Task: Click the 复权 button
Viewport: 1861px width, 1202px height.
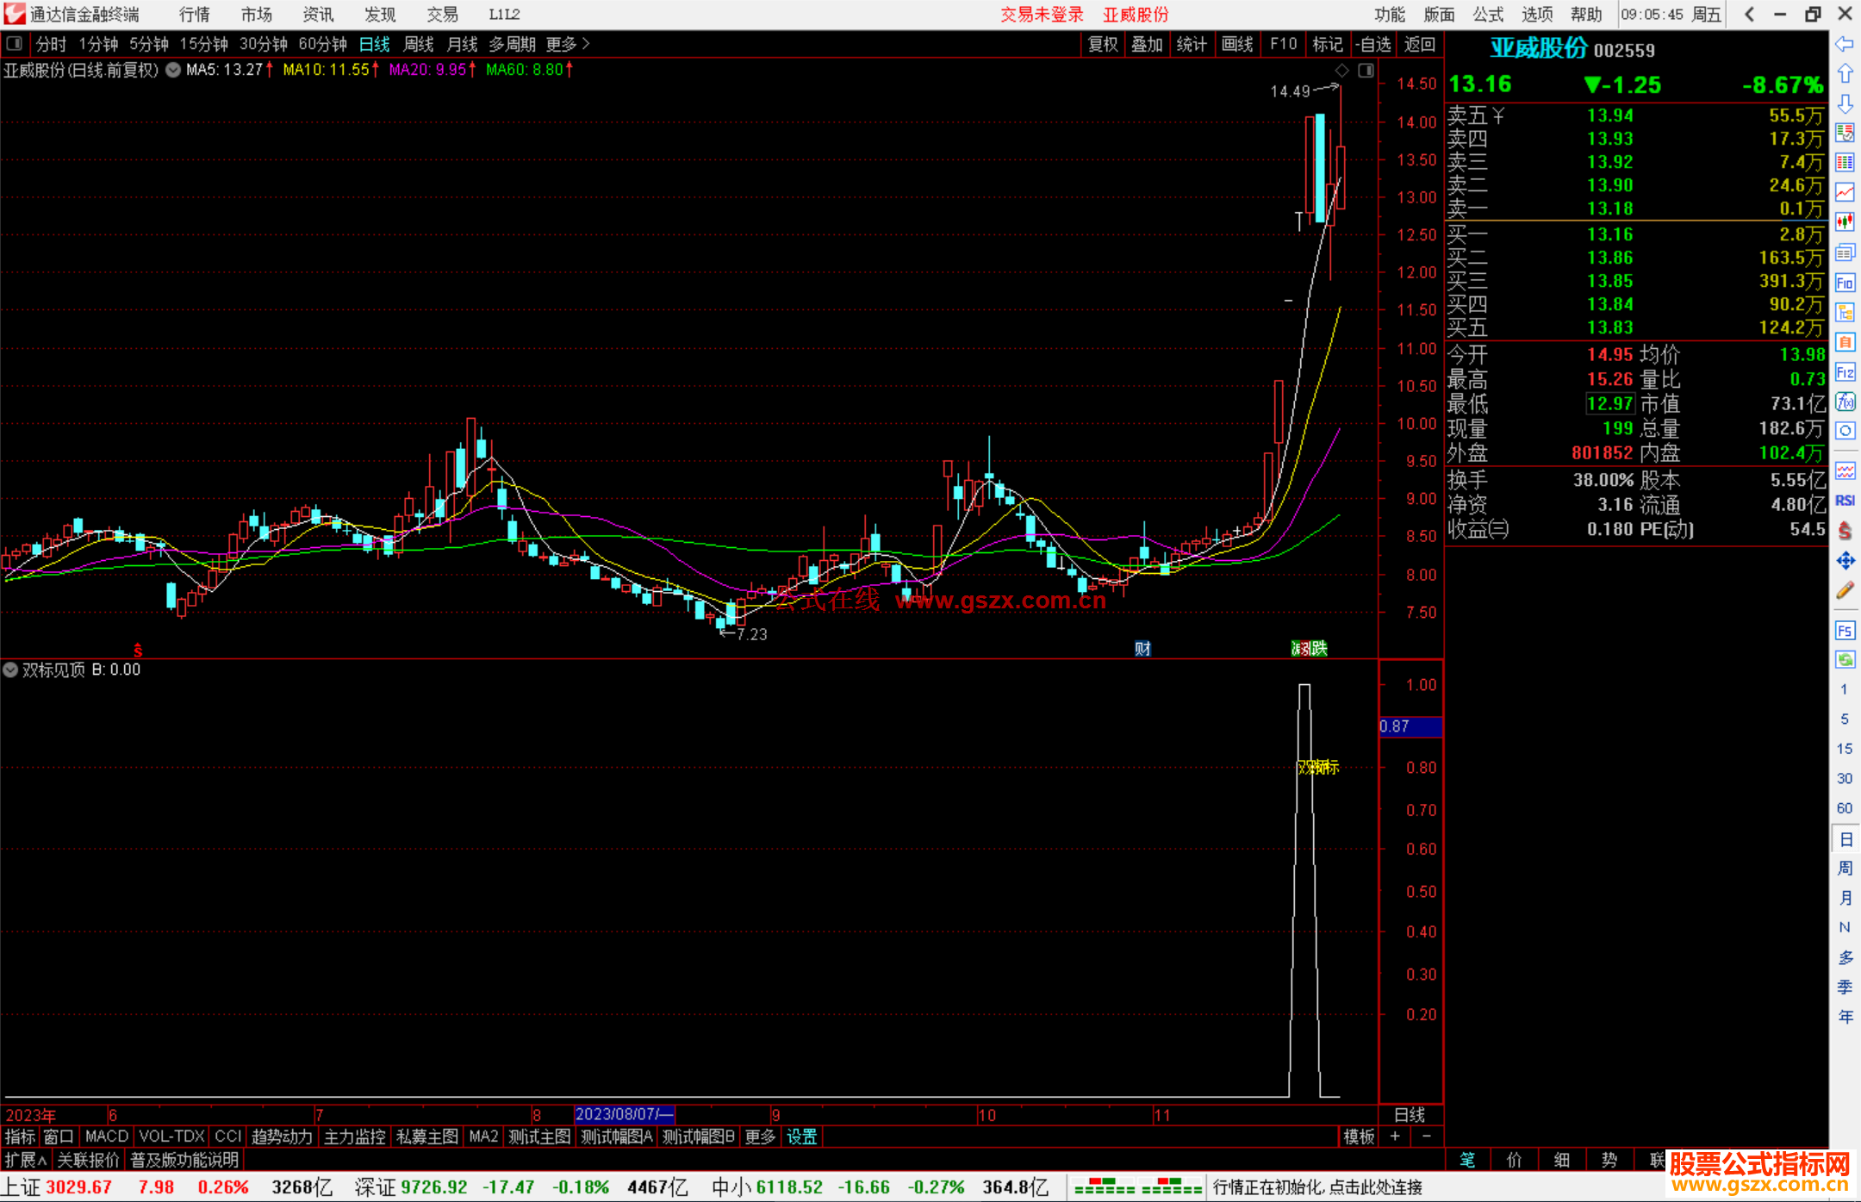Action: tap(1103, 44)
